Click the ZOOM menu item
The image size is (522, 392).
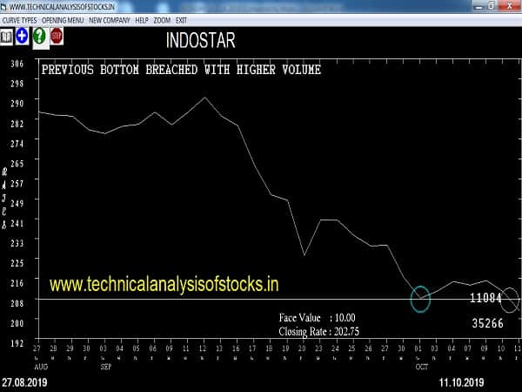coord(162,19)
